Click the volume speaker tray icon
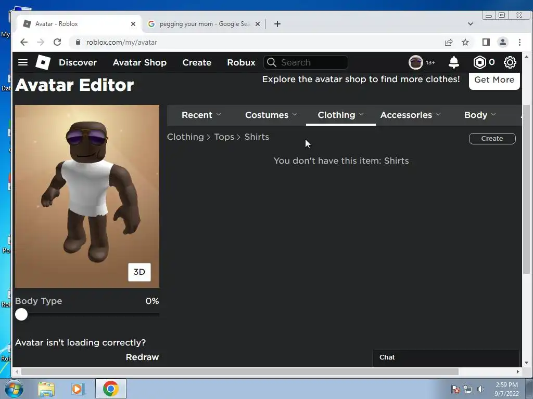The height and width of the screenshot is (399, 533). coord(480,389)
